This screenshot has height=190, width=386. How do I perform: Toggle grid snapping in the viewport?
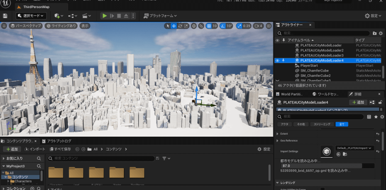point(209,26)
